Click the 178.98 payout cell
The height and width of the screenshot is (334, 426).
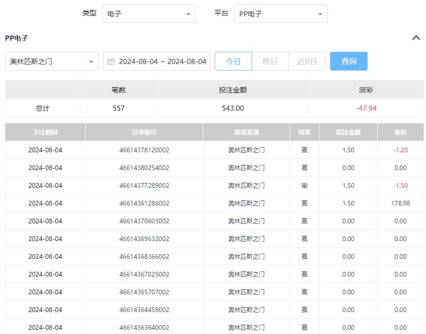400,203
